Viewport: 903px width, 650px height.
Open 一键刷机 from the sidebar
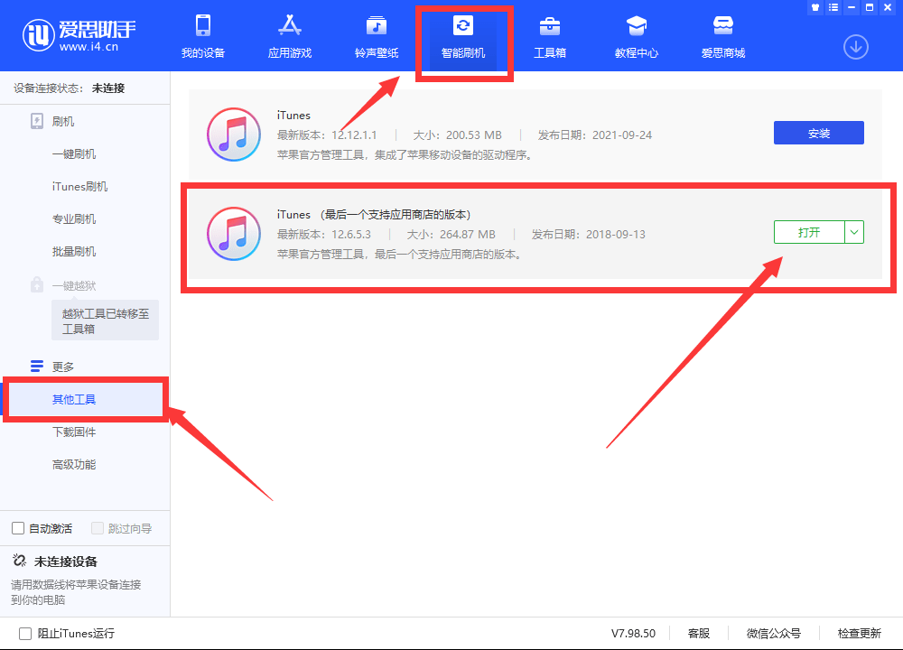[x=77, y=153]
